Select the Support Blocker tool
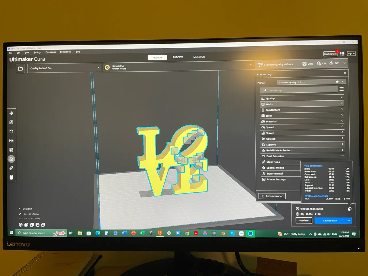The image size is (368, 276). click(x=11, y=159)
